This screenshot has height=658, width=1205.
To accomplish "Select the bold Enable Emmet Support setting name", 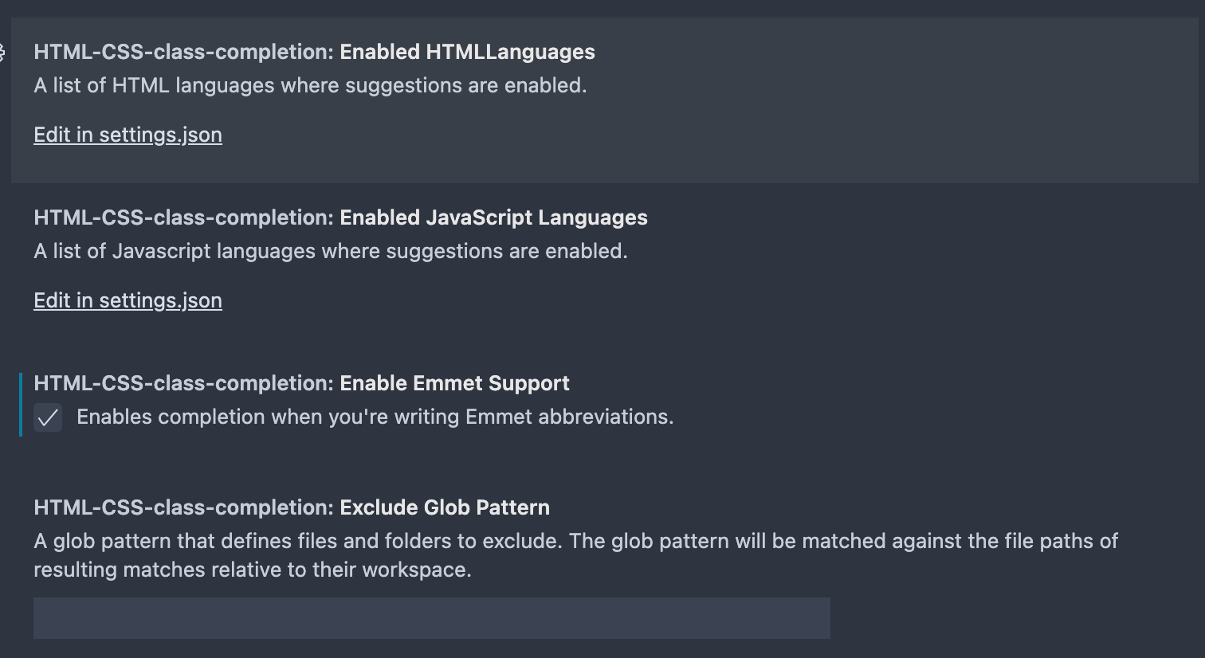I will tap(454, 383).
